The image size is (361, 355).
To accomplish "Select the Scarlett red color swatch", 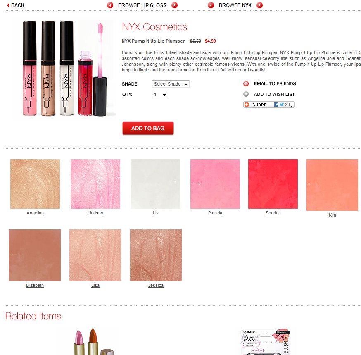I will (x=273, y=184).
